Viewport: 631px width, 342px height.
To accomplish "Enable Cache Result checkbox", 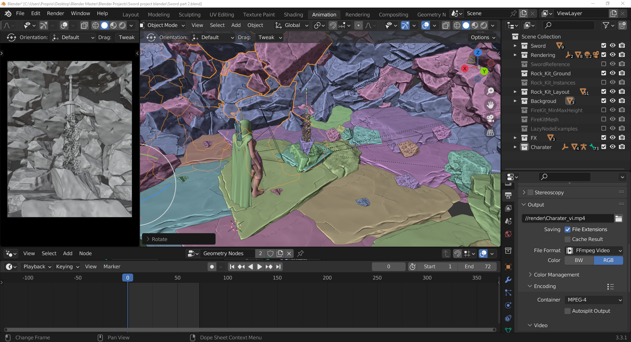I will 568,239.
